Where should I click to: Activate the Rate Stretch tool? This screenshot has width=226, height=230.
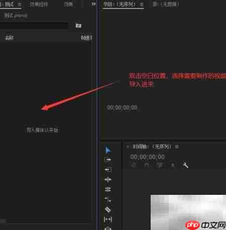pyautogui.click(x=108, y=199)
